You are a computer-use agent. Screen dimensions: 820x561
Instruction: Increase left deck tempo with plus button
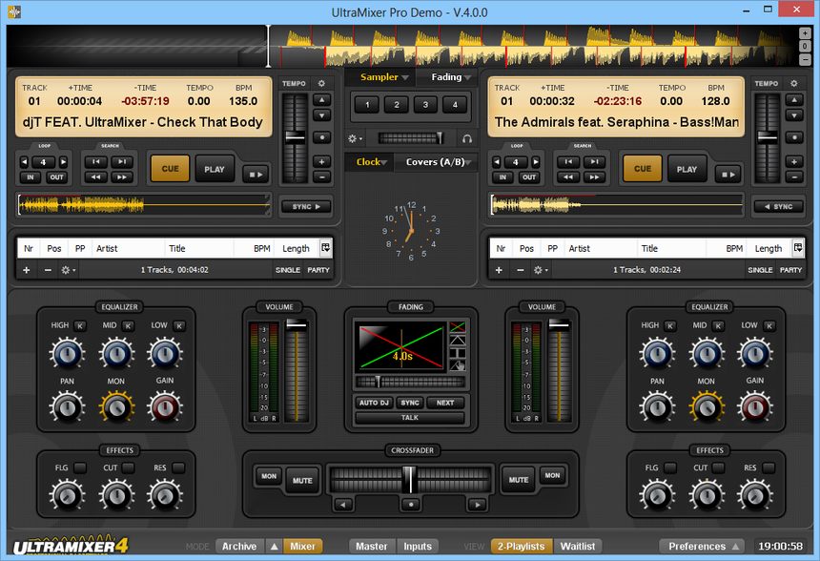pyautogui.click(x=321, y=161)
